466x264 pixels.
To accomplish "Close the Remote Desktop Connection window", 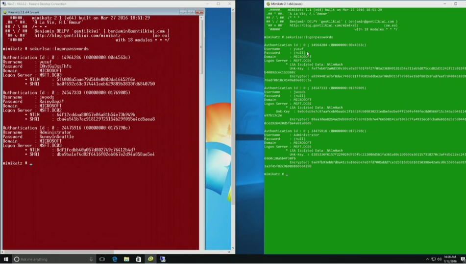I will pyautogui.click(x=229, y=4).
